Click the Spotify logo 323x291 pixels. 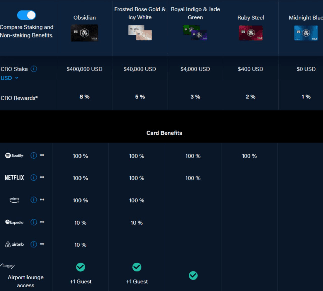[x=14, y=156]
